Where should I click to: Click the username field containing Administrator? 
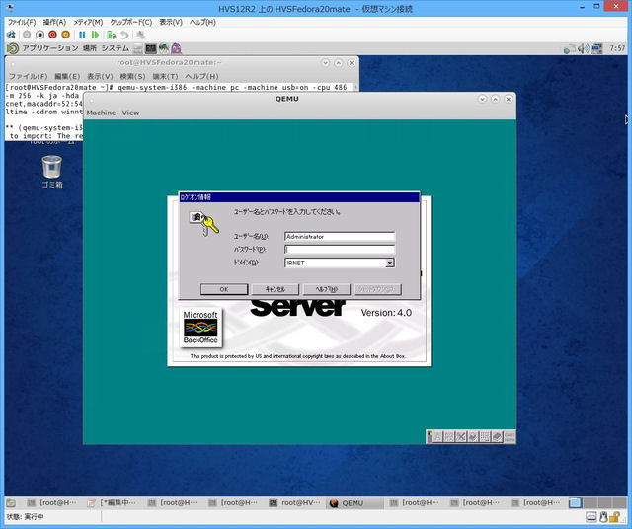click(340, 237)
